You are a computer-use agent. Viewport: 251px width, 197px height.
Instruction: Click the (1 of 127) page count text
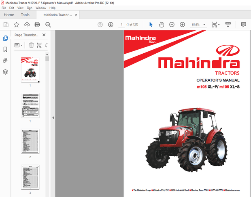[132, 25]
